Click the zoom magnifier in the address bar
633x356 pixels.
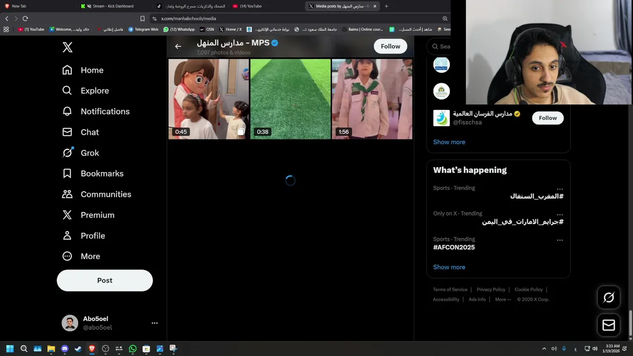(445, 18)
